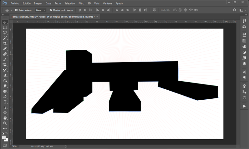This screenshot has width=249, height=149.
Task: Open the Imagen menu
Action: [x=38, y=3]
